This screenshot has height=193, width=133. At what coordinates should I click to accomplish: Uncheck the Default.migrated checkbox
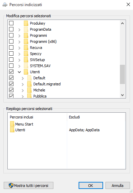pyautogui.click(x=11, y=84)
